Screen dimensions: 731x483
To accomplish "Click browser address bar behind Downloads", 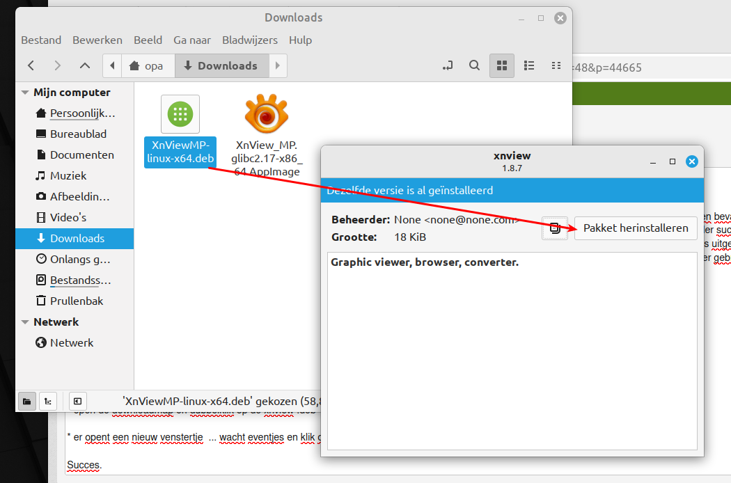I will (x=652, y=68).
